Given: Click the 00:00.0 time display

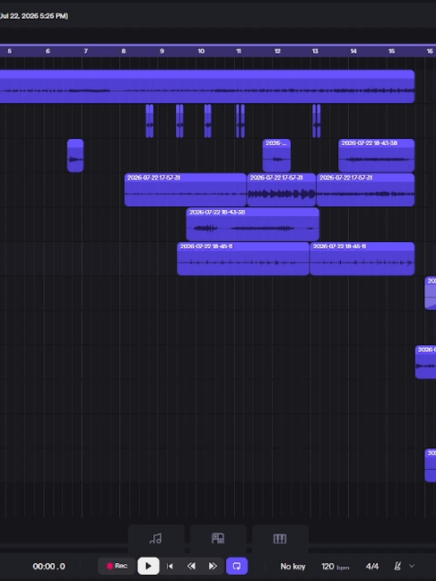Looking at the screenshot, I should click(49, 566).
